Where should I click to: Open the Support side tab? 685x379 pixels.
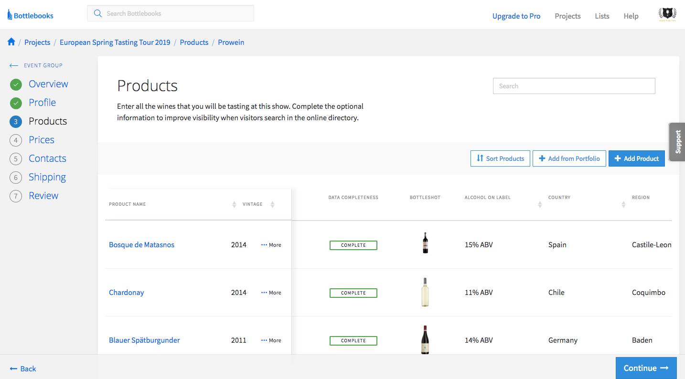point(677,142)
